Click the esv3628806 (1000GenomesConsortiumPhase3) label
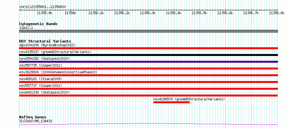287x128 pixels. point(58,72)
